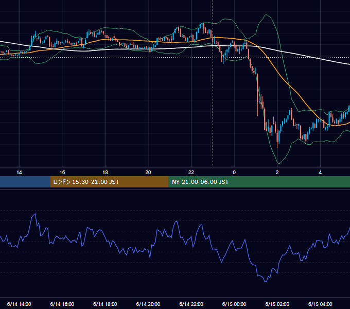The image size is (350, 309).
Task: Click the 6/14 14:00 date label
Action: (x=19, y=304)
